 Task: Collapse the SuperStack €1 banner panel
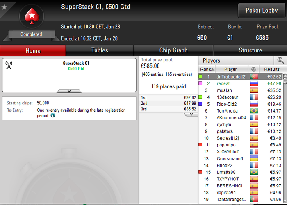tap(69, 91)
